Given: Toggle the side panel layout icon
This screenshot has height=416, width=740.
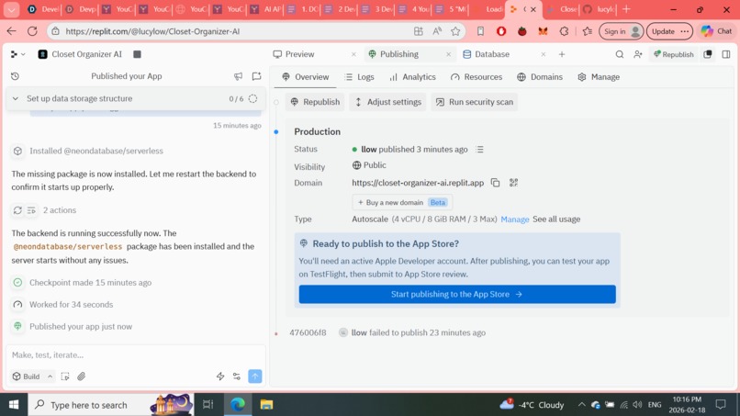Looking at the screenshot, I should tap(726, 54).
